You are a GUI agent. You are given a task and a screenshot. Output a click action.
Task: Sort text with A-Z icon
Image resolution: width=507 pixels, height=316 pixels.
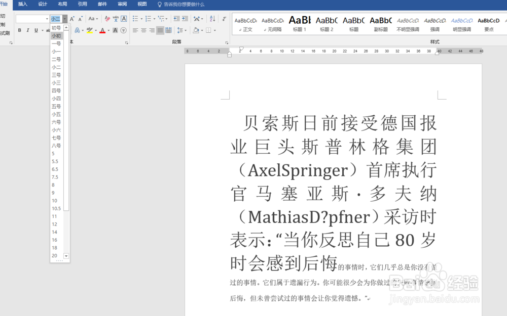pyautogui.click(x=212, y=19)
